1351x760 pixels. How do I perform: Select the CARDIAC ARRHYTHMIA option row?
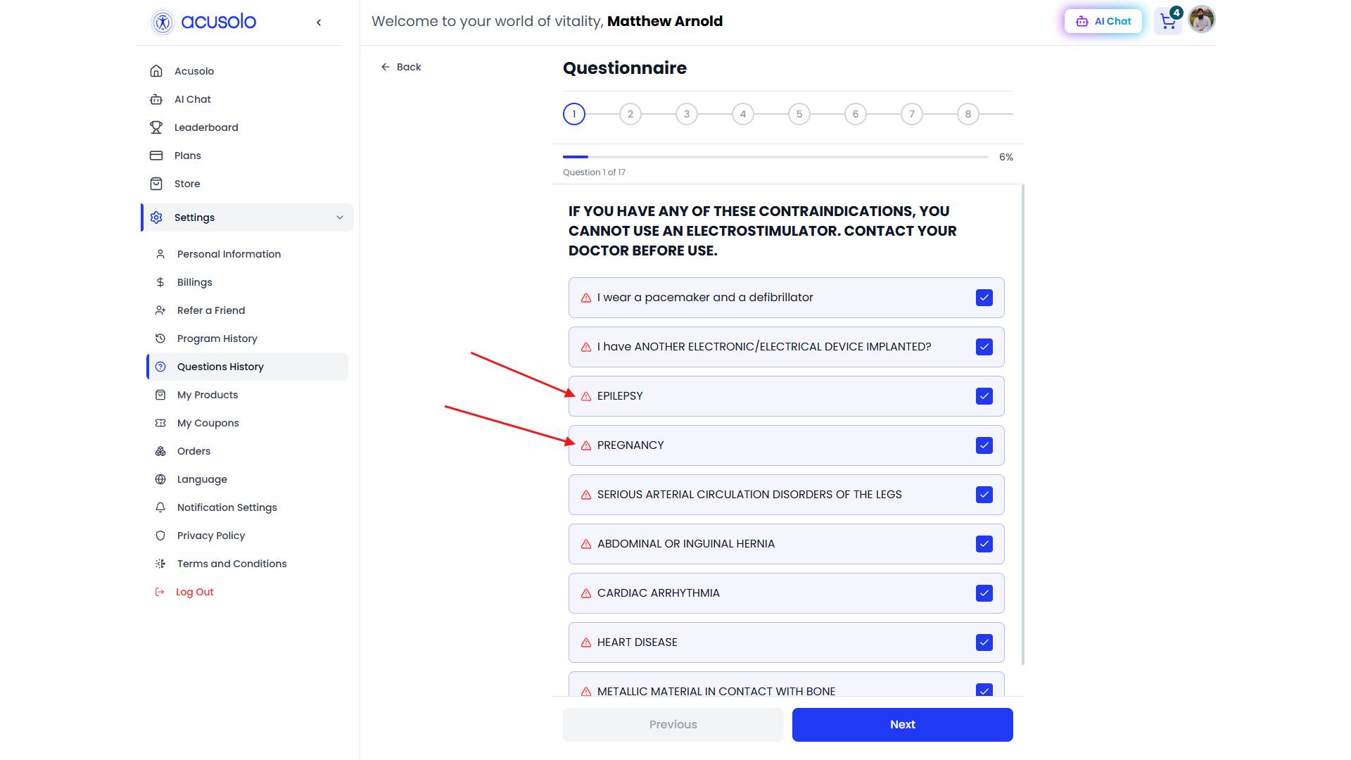pyautogui.click(x=787, y=593)
